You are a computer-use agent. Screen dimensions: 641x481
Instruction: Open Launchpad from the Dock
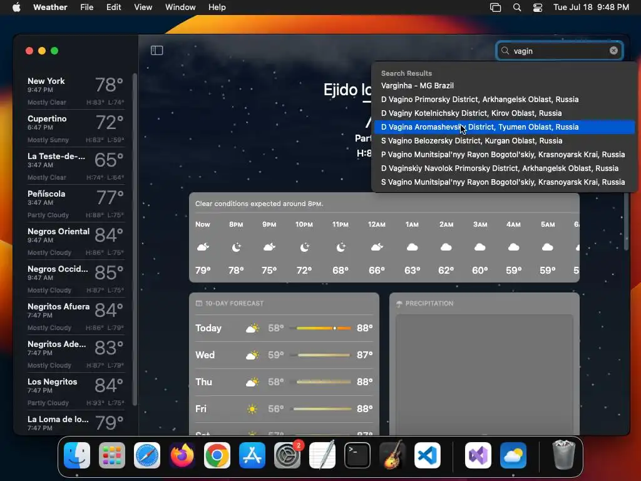(x=112, y=455)
